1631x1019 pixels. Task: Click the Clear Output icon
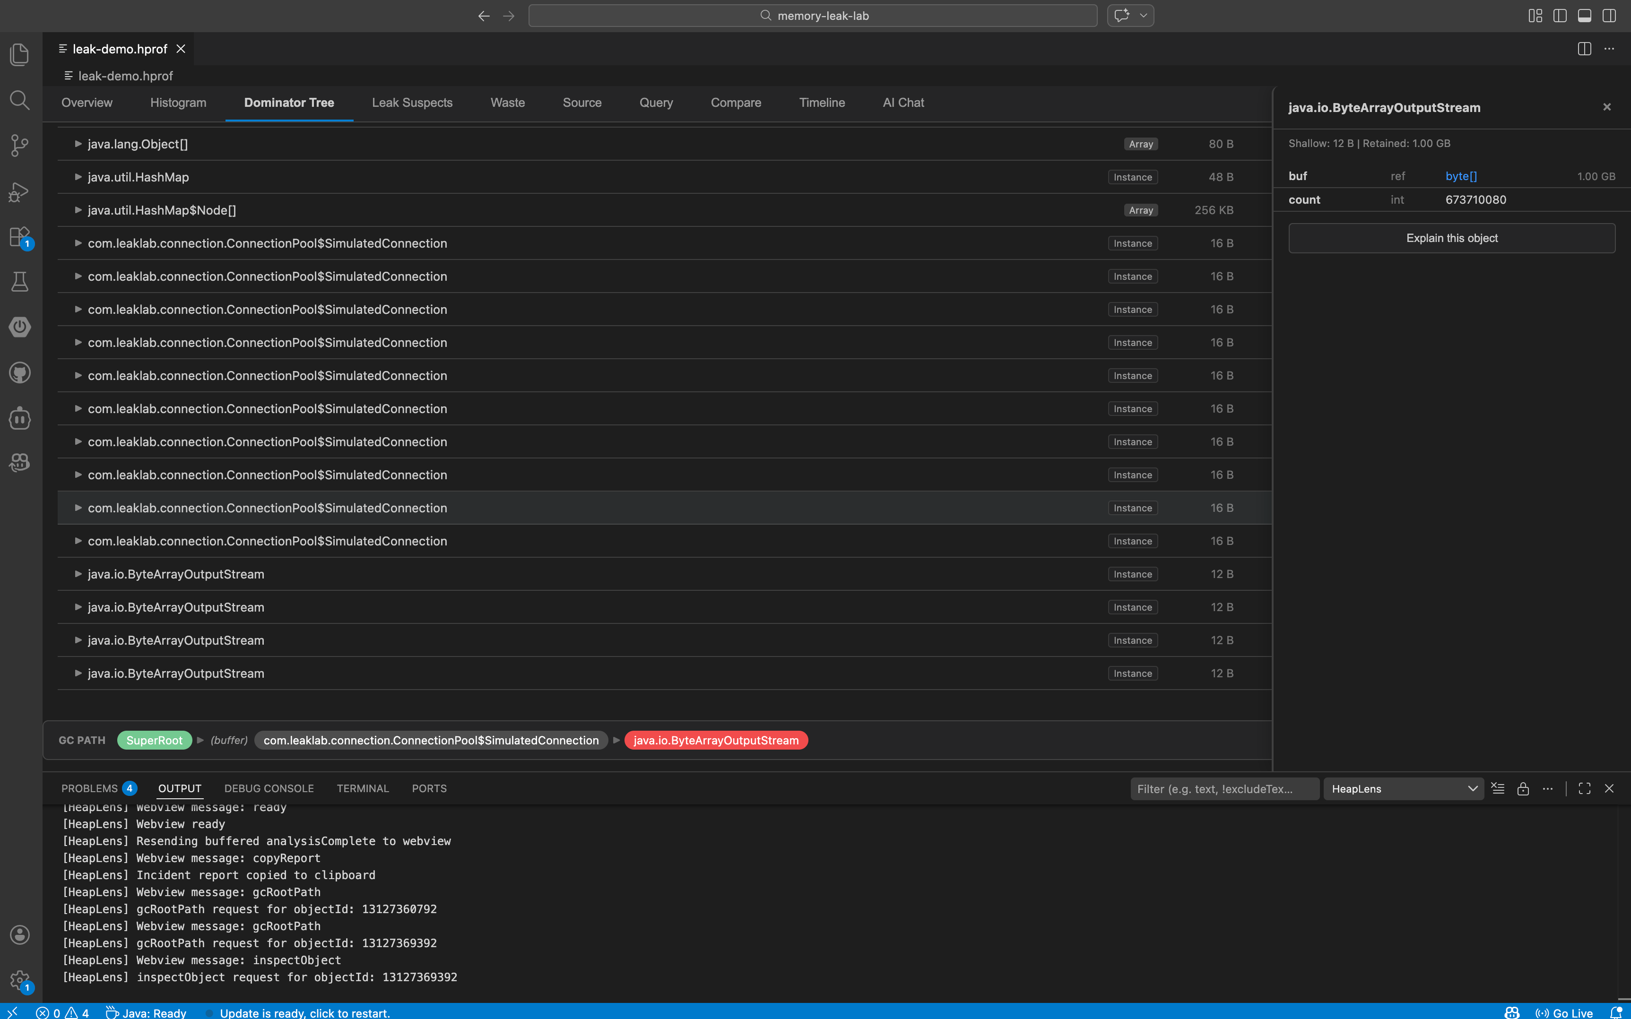[x=1498, y=788]
